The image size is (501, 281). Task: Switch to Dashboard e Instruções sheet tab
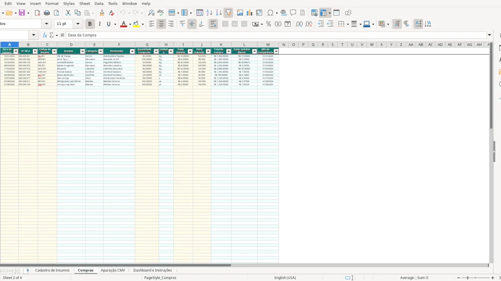click(x=152, y=270)
